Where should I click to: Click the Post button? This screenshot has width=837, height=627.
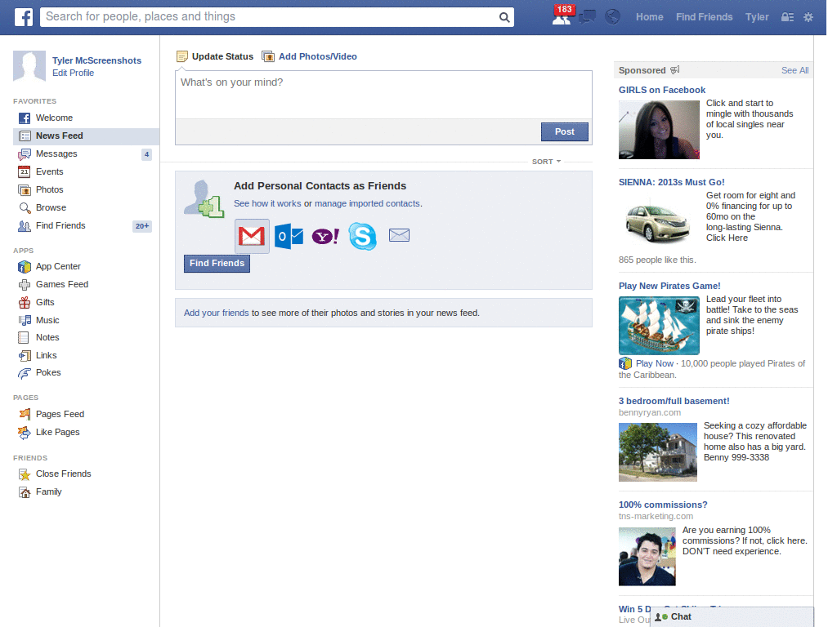(x=565, y=131)
